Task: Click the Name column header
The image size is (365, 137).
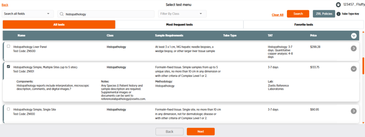Action: click(x=22, y=36)
